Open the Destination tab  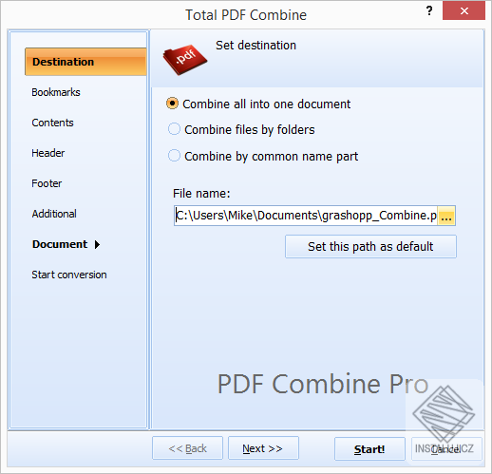point(85,62)
